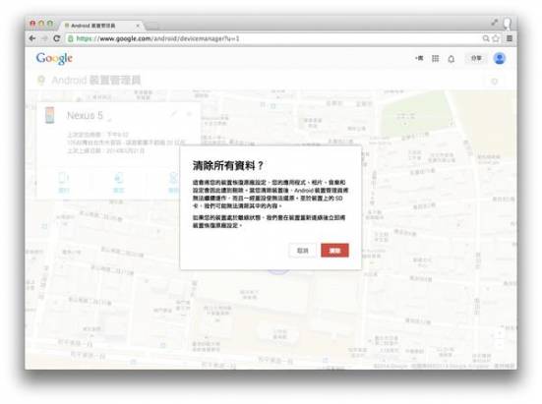Screen dimensions: 542x404
Task: Click the browser back arrow
Action: click(x=32, y=38)
